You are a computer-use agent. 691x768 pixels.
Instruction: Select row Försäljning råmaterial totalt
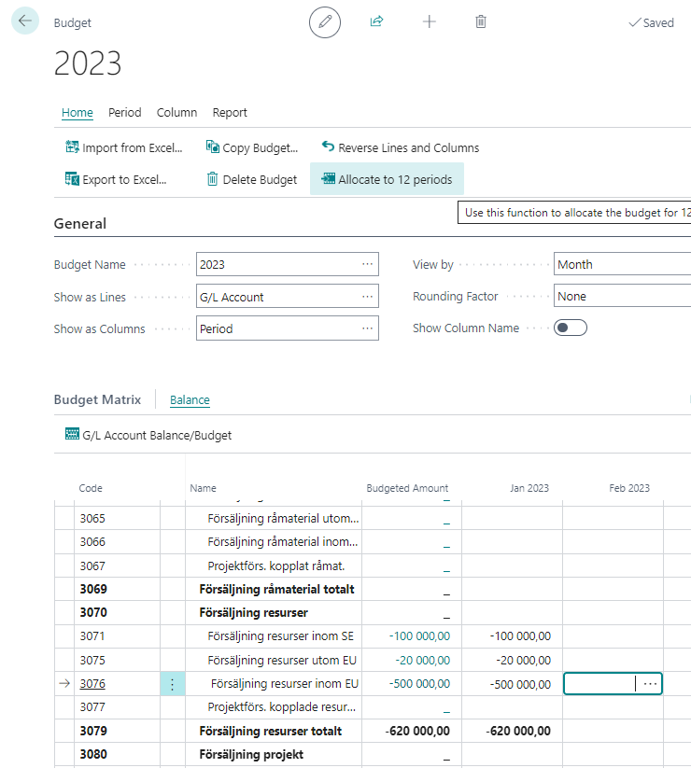point(276,589)
